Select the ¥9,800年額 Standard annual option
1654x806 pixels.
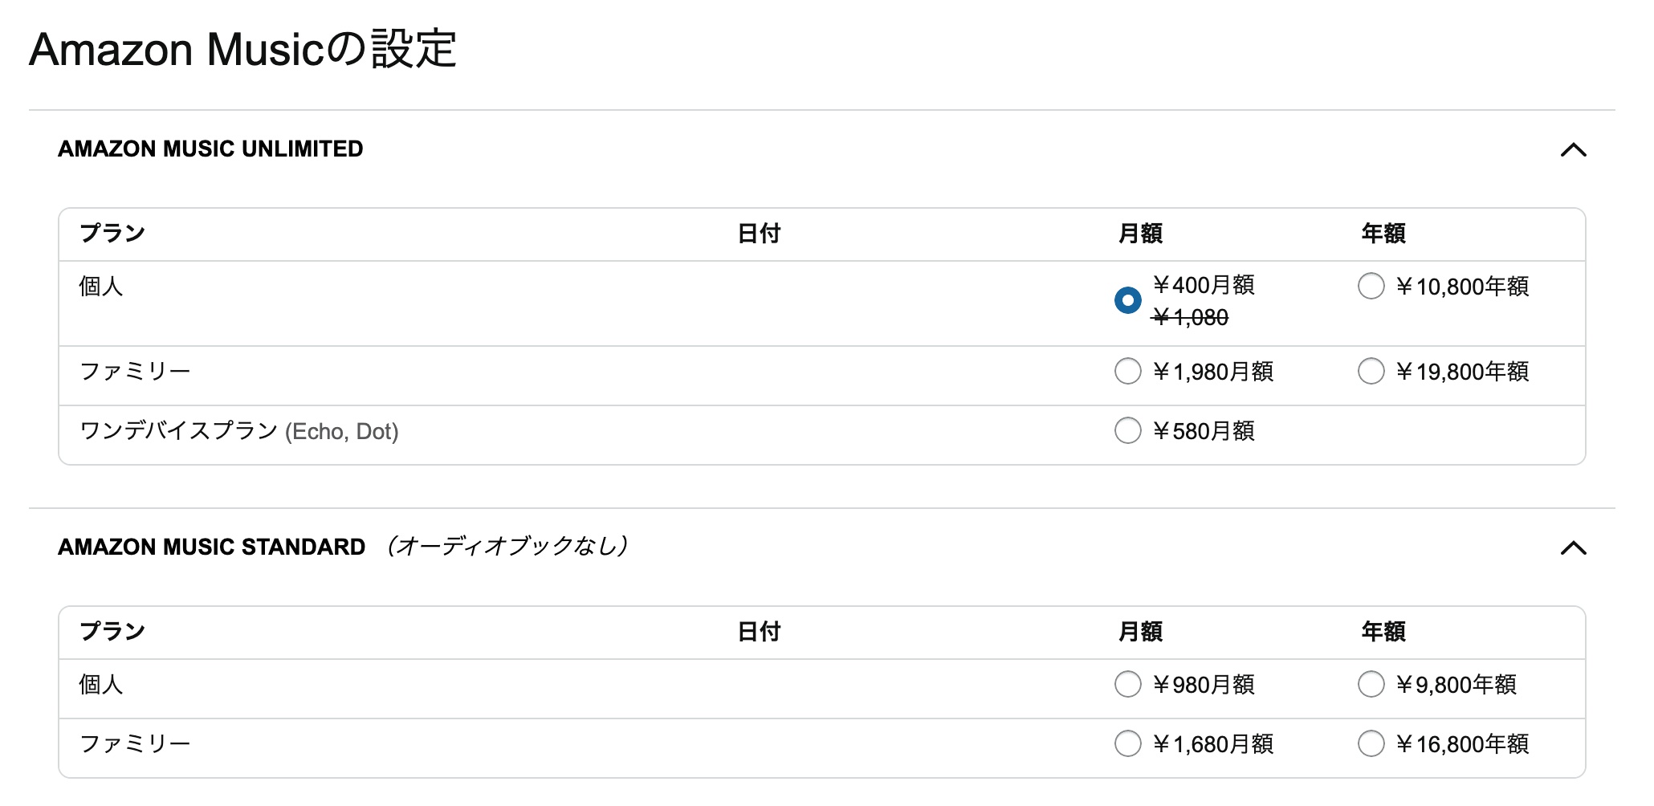[x=1371, y=684]
